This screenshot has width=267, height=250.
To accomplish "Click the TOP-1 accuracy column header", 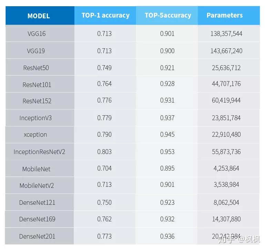I will (x=105, y=15).
